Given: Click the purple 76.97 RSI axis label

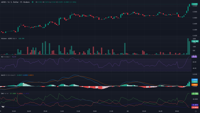Looking at the screenshot, I should click(194, 57).
